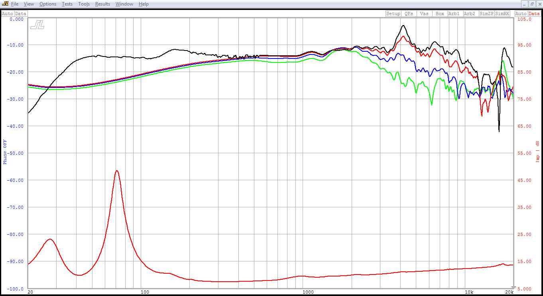
Task: Open the Setup tab
Action: click(x=393, y=14)
